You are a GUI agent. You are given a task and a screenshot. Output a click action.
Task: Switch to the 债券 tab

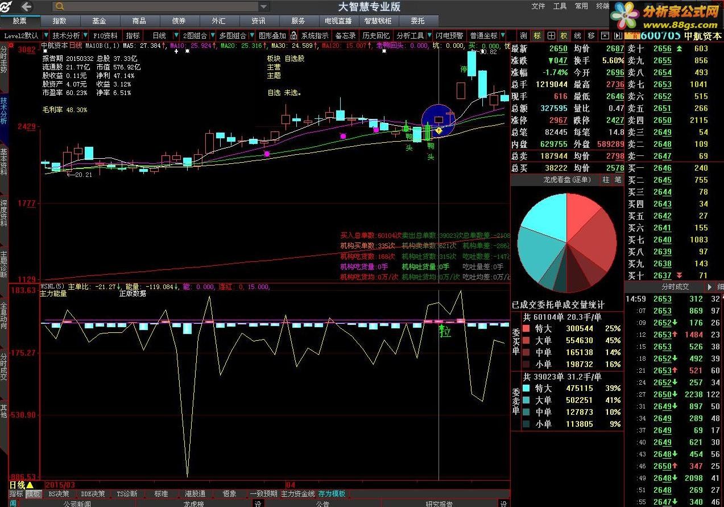(x=179, y=21)
